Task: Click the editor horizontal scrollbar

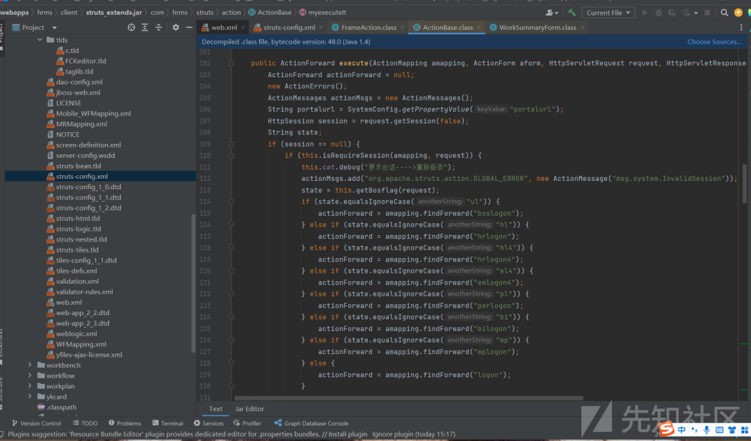Action: click(409, 398)
